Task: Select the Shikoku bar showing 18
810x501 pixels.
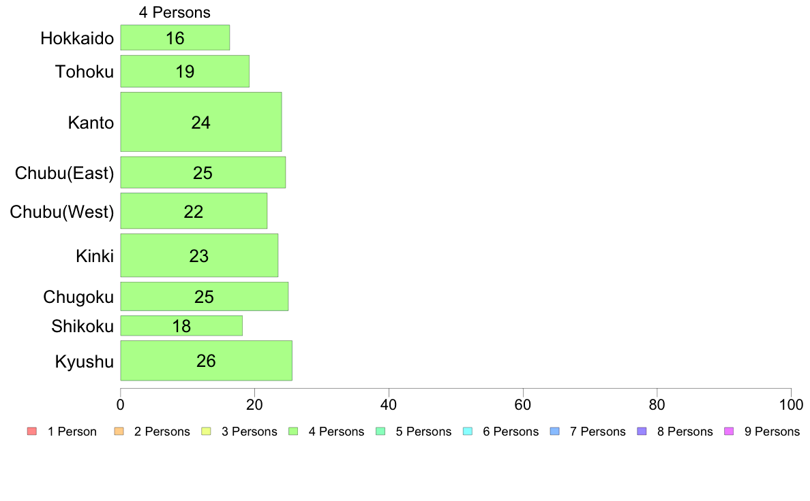Action: 181,325
